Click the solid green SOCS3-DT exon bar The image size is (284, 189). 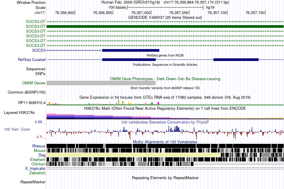(x=165, y=26)
